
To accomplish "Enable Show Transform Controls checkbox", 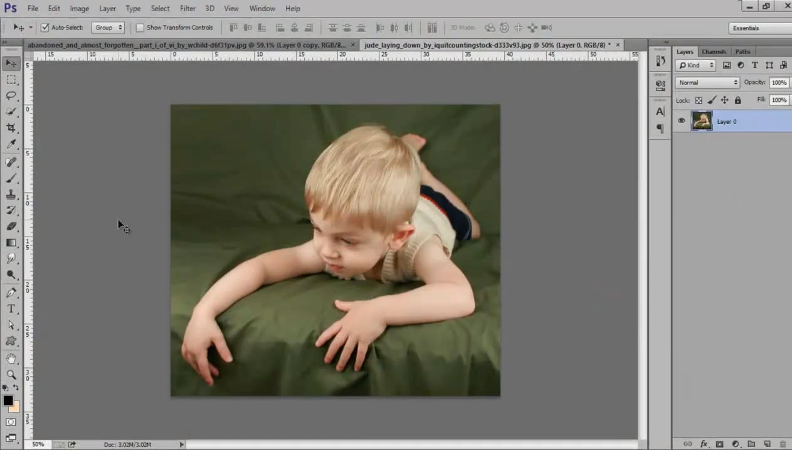I will pyautogui.click(x=140, y=28).
